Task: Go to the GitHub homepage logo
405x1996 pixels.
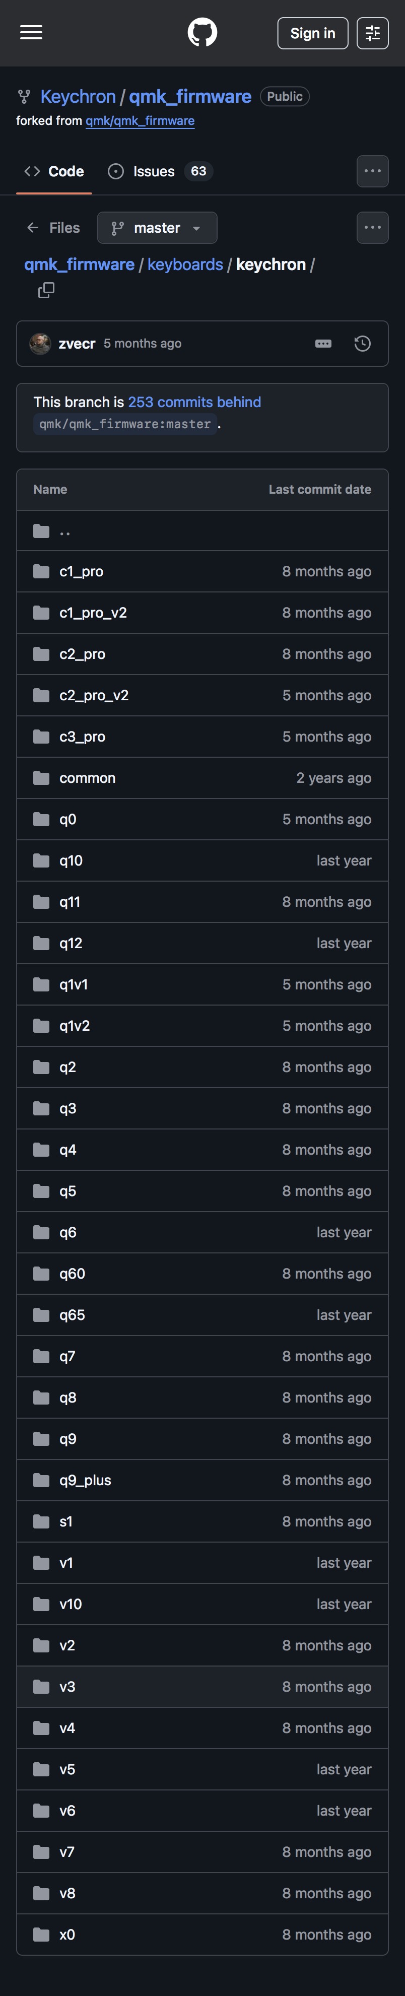Action: click(202, 33)
